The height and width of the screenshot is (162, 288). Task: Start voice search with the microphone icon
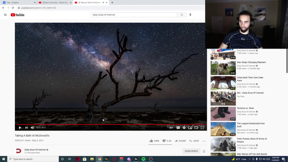[190, 15]
